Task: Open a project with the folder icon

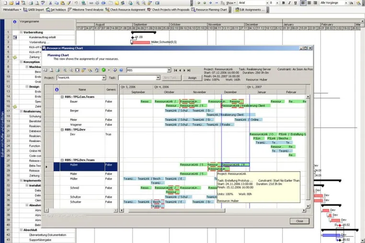Action: click(11, 3)
